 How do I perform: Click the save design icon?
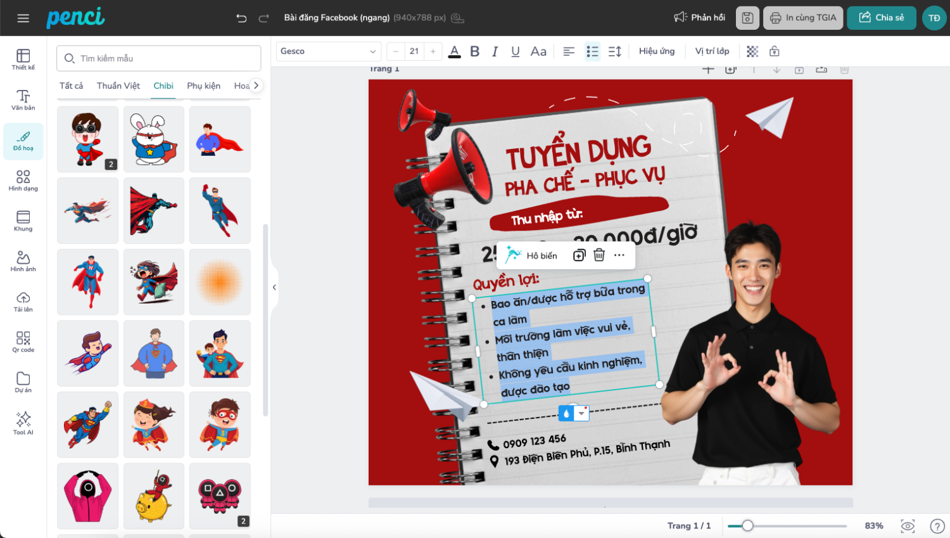coord(747,18)
